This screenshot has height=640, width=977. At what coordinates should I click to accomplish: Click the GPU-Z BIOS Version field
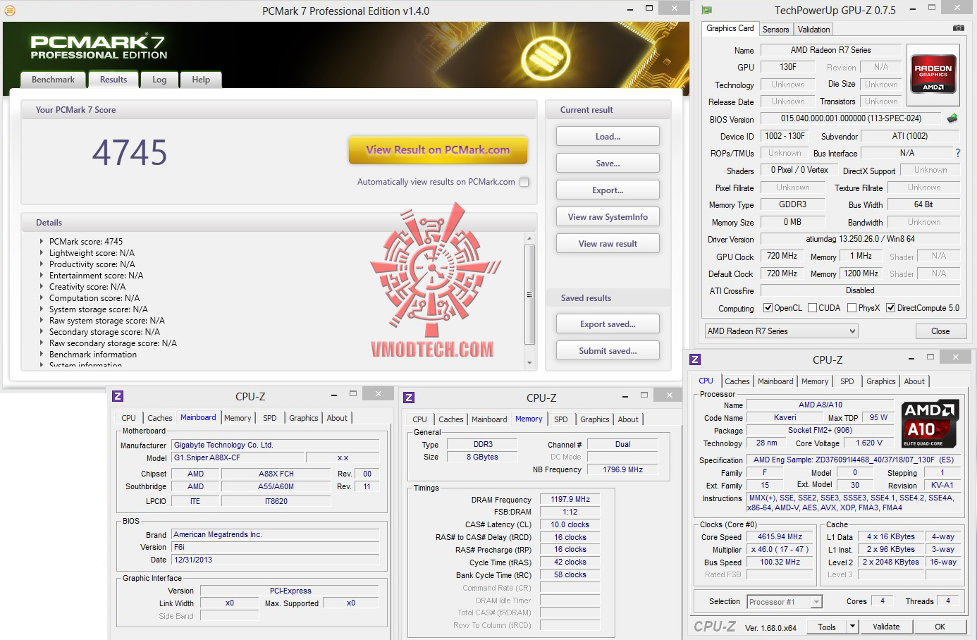851,118
